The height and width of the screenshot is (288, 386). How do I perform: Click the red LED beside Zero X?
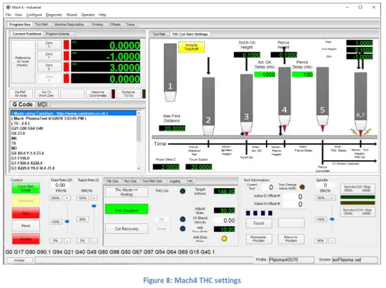(x=66, y=45)
